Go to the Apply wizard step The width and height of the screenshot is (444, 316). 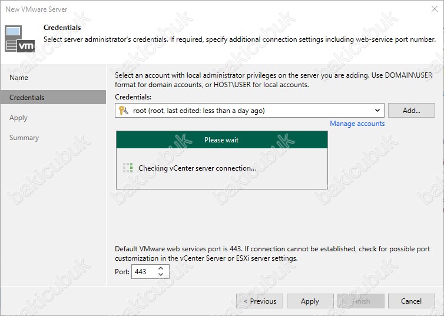18,118
